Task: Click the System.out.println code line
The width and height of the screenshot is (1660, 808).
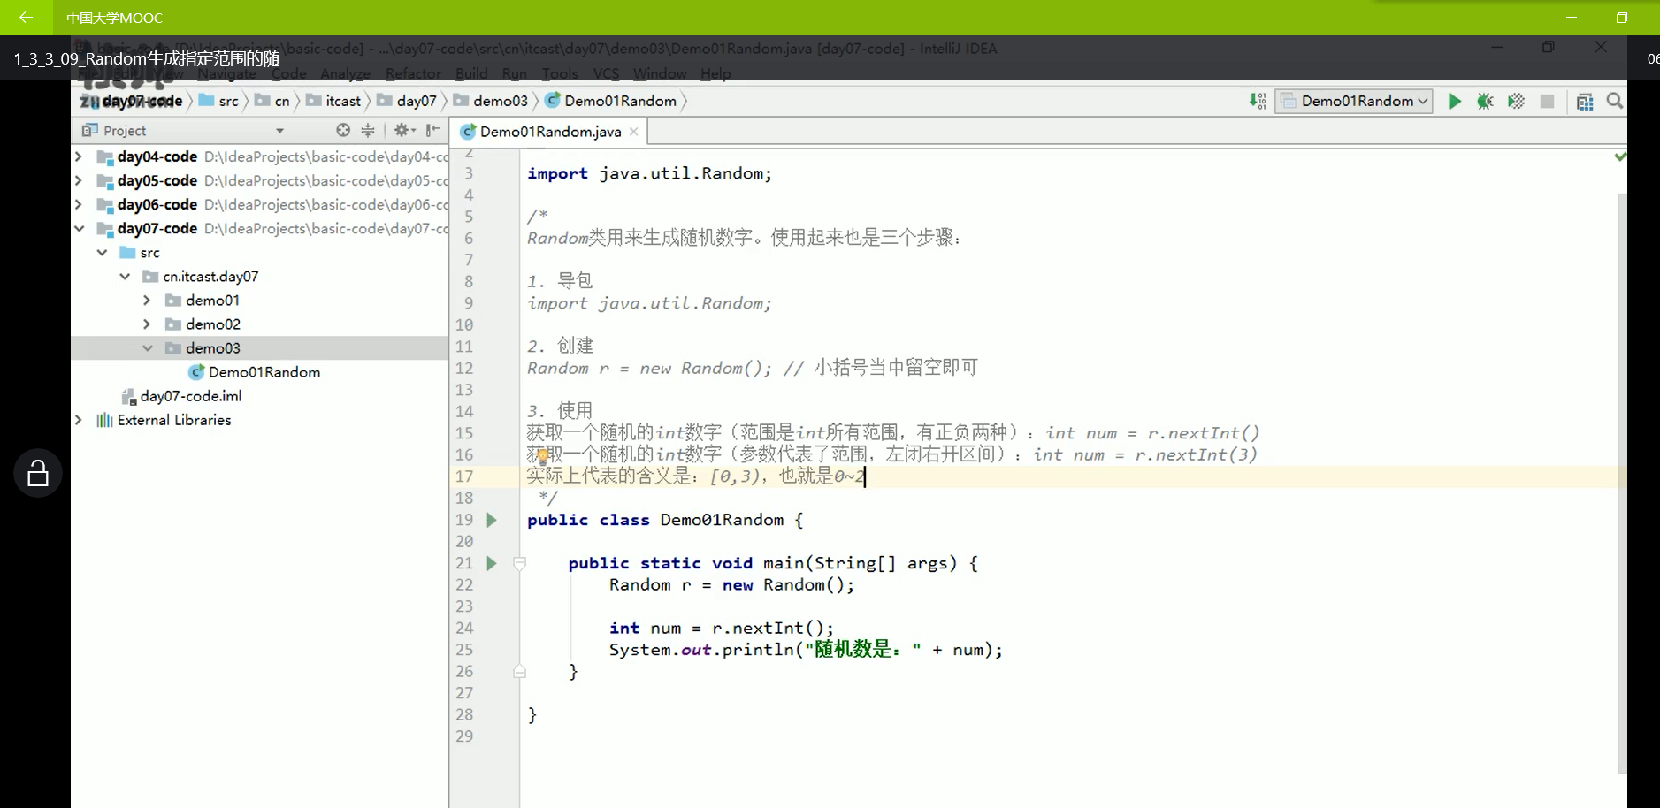Action: click(806, 650)
